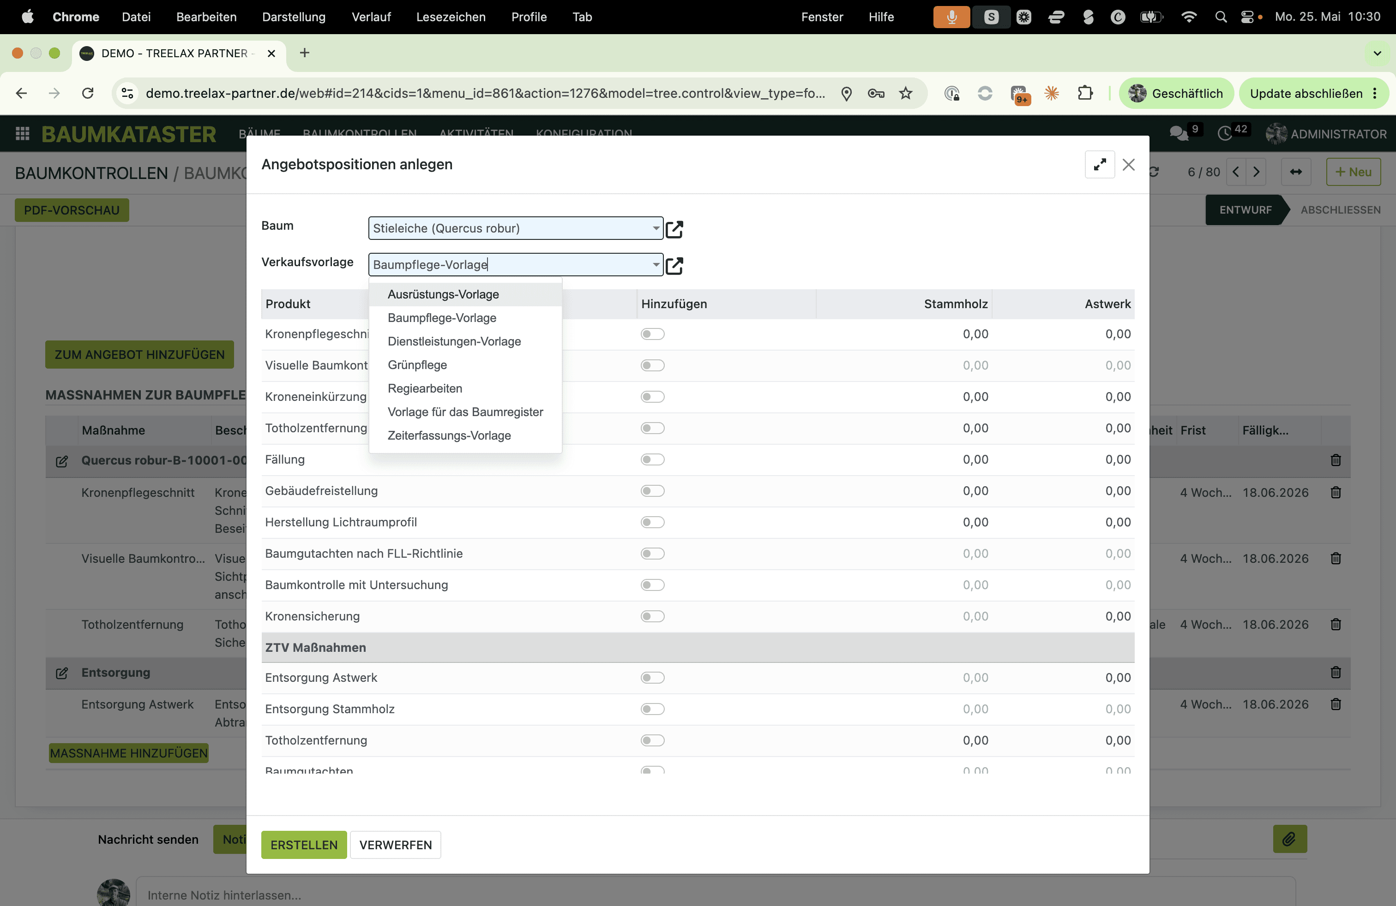This screenshot has width=1396, height=906.
Task: Choose Baumpflege-Vorlage in the dropdown list
Action: tap(465, 318)
